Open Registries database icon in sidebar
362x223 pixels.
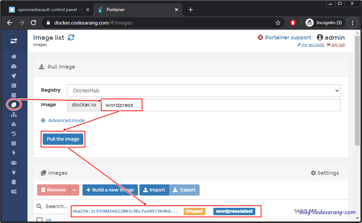pos(14,182)
